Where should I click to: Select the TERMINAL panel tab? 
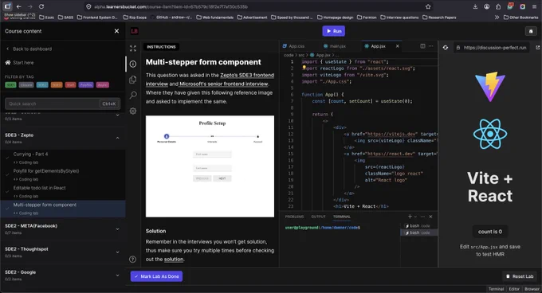coord(341,217)
